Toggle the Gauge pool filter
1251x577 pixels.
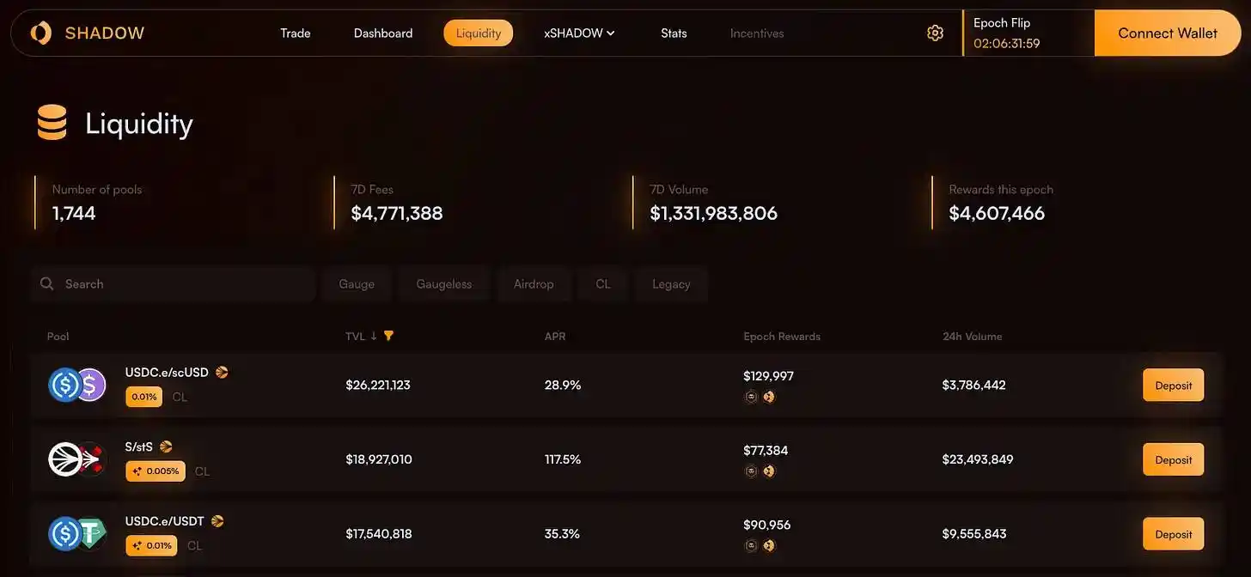(357, 284)
